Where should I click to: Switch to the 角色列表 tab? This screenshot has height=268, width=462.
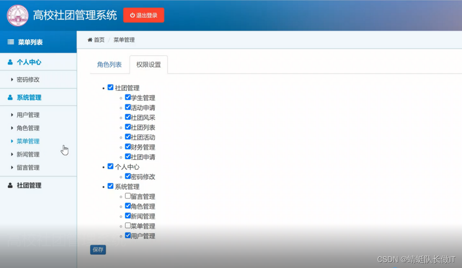point(109,65)
